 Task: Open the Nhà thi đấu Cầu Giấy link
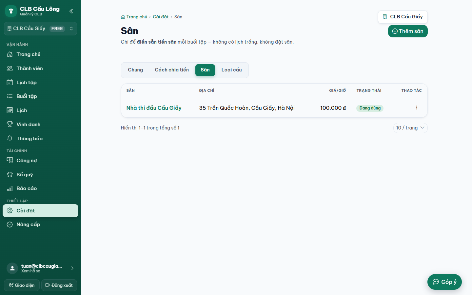click(x=154, y=108)
